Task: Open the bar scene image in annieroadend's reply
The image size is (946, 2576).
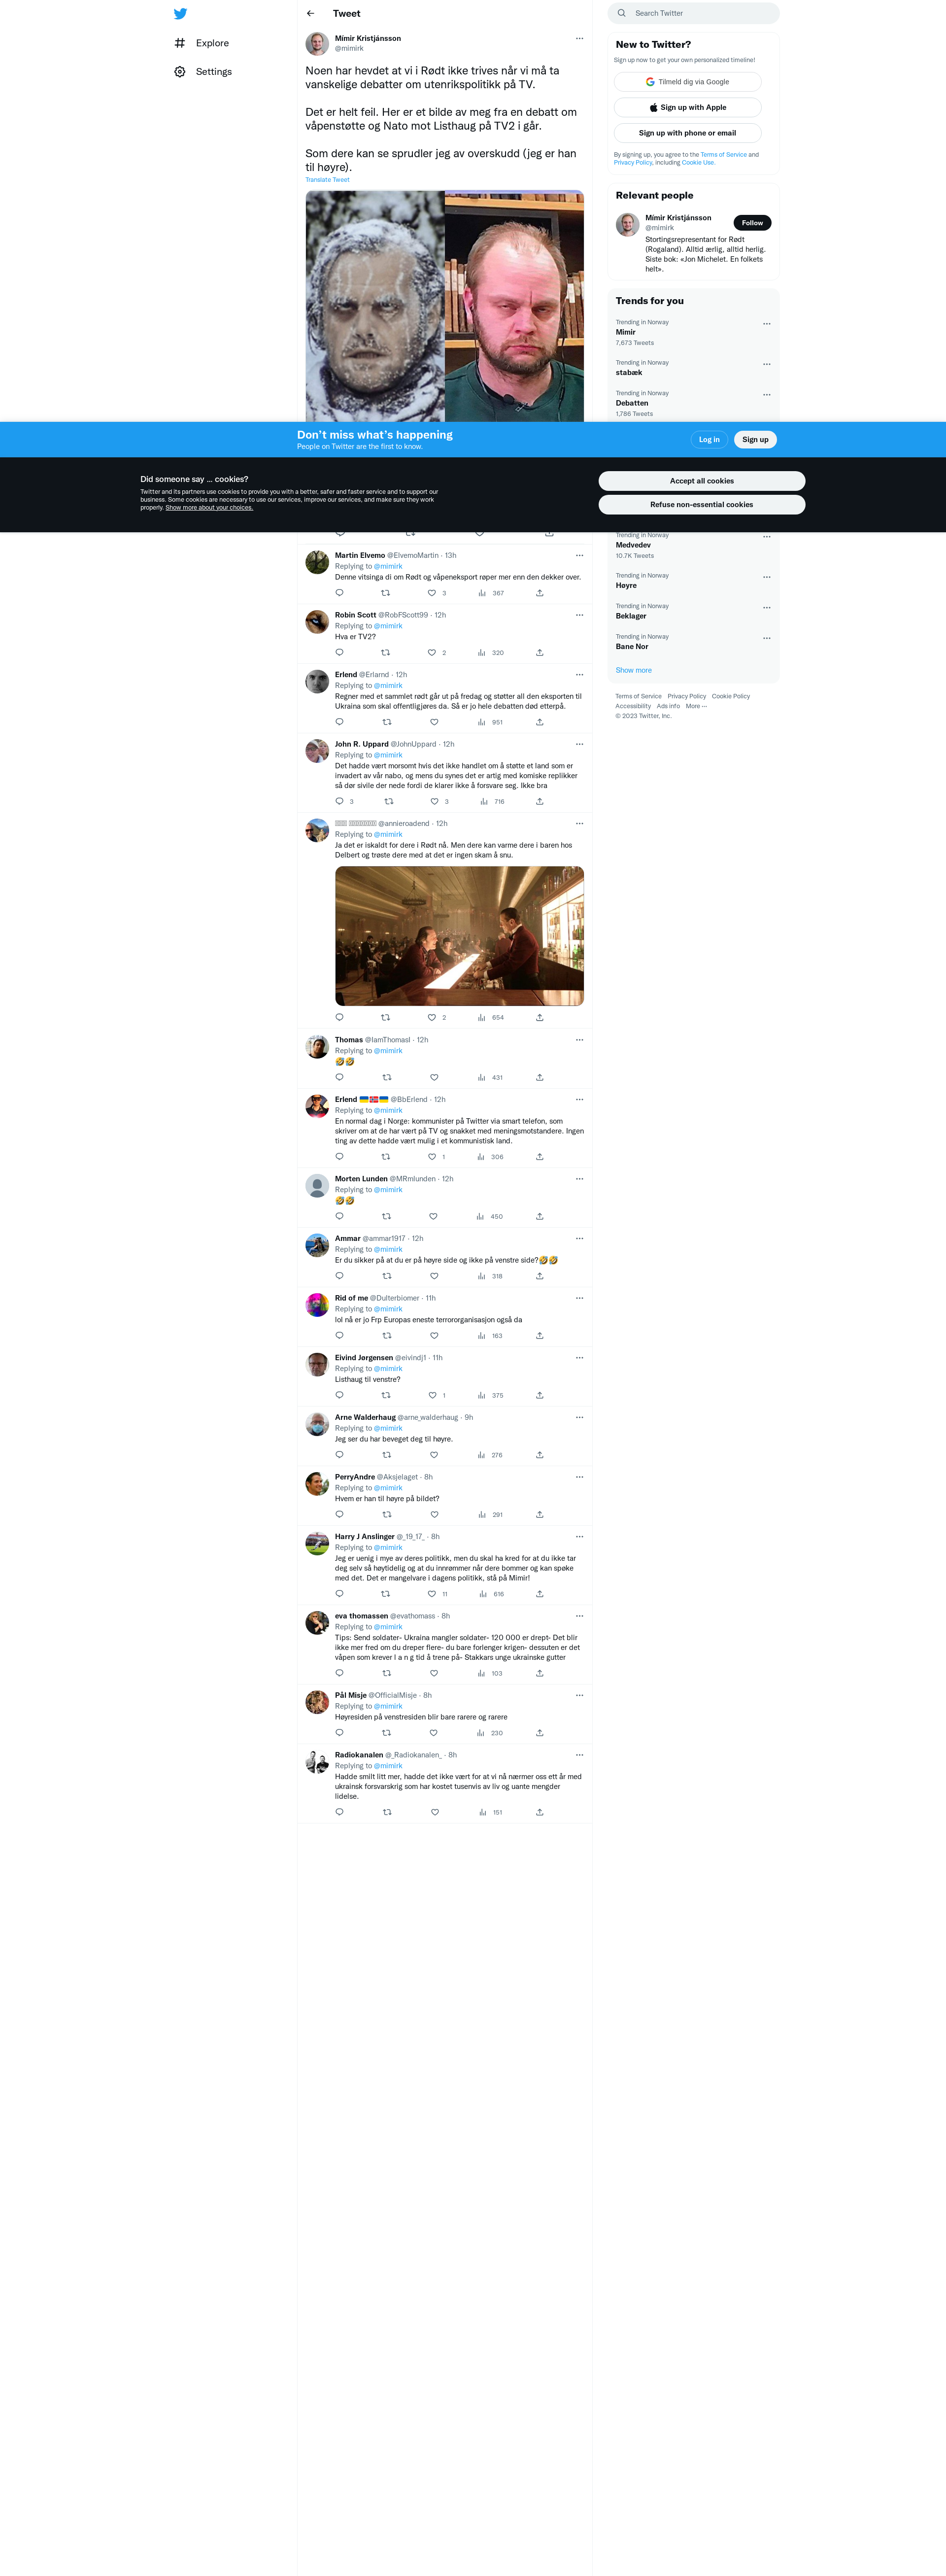Action: [459, 936]
